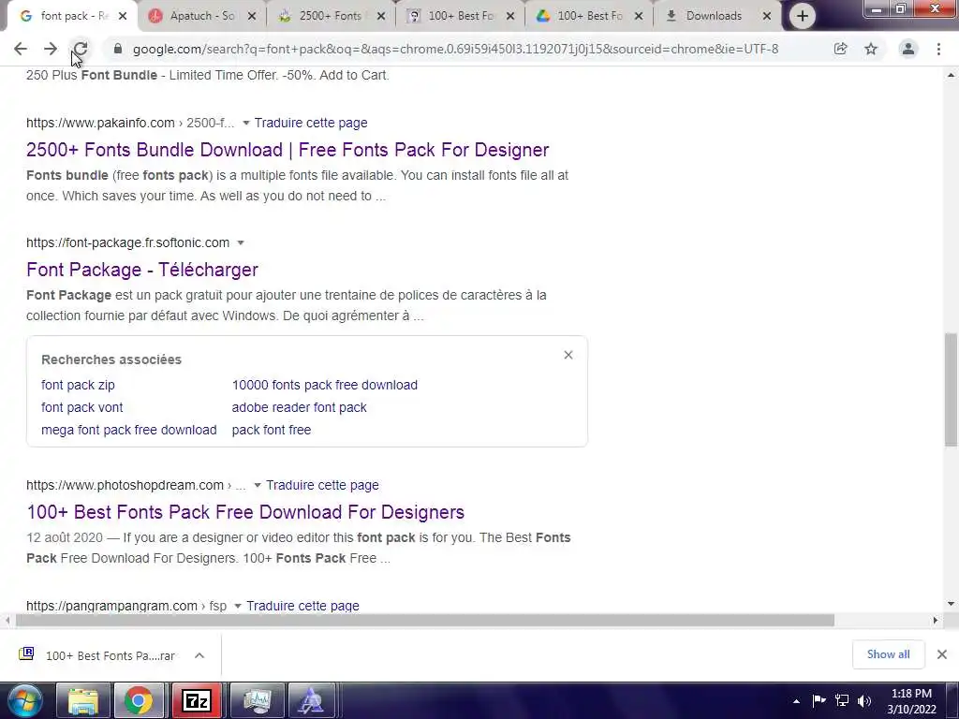Open the Chrome profile avatar menu
This screenshot has width=959, height=719.
pyautogui.click(x=908, y=49)
